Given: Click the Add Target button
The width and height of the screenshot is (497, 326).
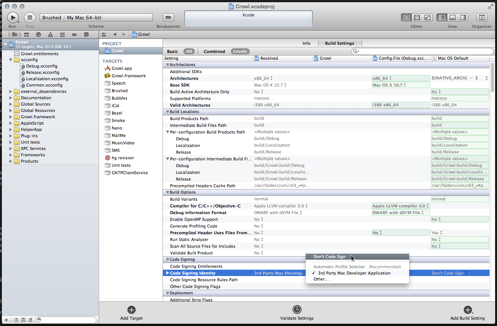Looking at the screenshot, I should point(132,313).
